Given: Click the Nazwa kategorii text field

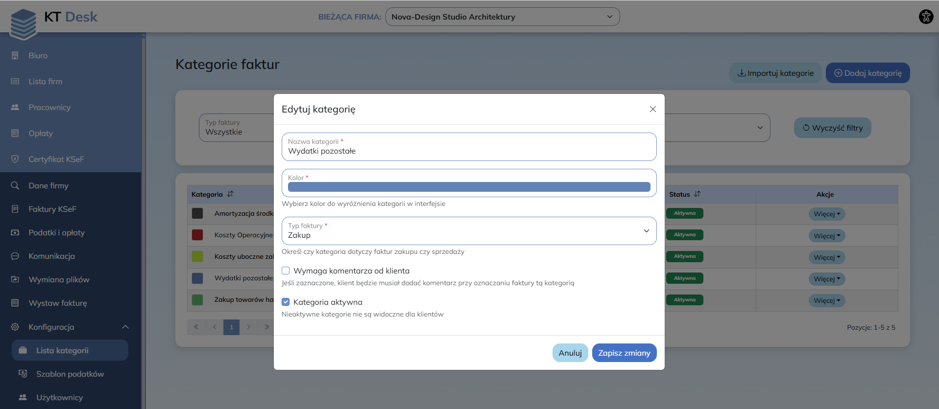Looking at the screenshot, I should click(x=469, y=151).
